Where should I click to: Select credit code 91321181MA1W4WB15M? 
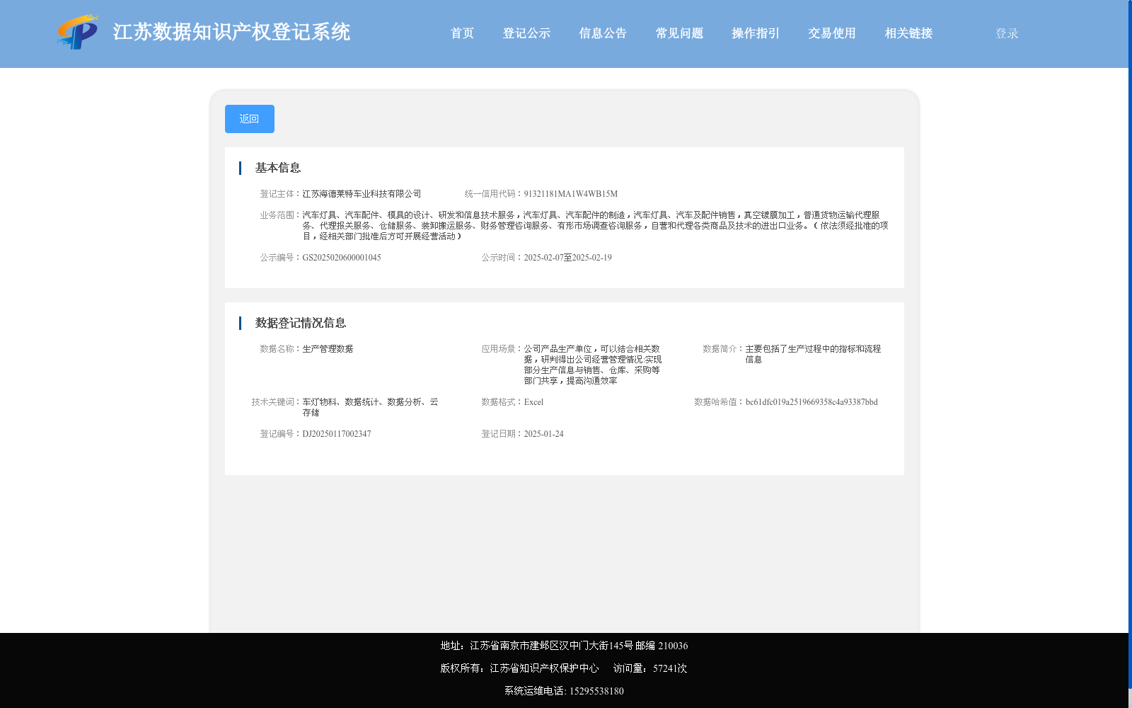coord(571,194)
